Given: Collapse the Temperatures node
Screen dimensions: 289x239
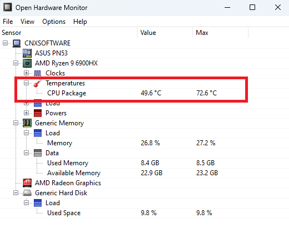Looking at the screenshot, I should [26, 83].
